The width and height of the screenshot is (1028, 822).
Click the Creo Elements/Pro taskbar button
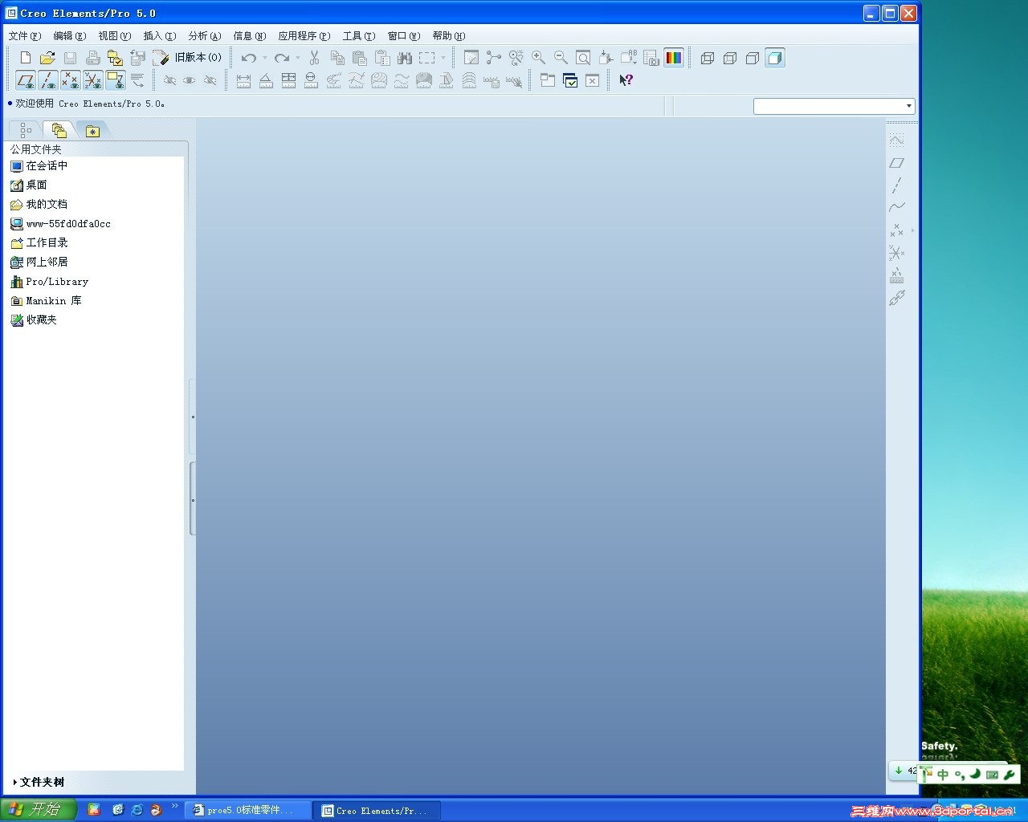click(x=377, y=811)
